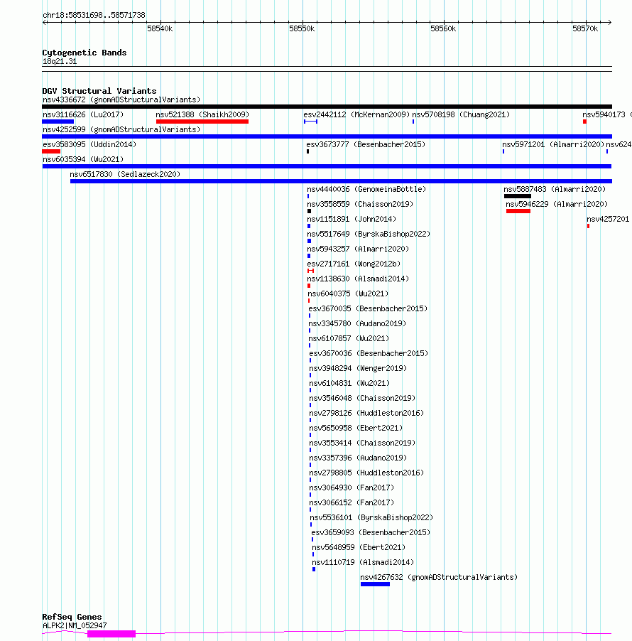Image resolution: width=632 pixels, height=641 pixels.
Task: Open nsv1110719 (Alsmadi2014) variant
Action: (363, 562)
